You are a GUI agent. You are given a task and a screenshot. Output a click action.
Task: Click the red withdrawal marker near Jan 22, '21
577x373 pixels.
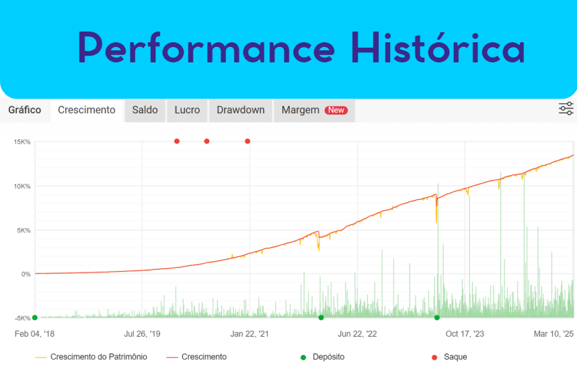click(247, 142)
